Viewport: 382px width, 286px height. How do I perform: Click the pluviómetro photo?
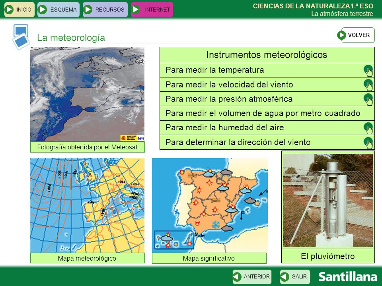[x=327, y=200]
